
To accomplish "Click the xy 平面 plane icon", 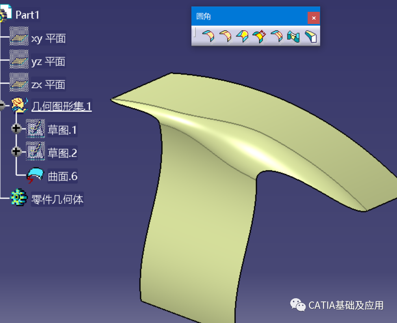I will [19, 36].
